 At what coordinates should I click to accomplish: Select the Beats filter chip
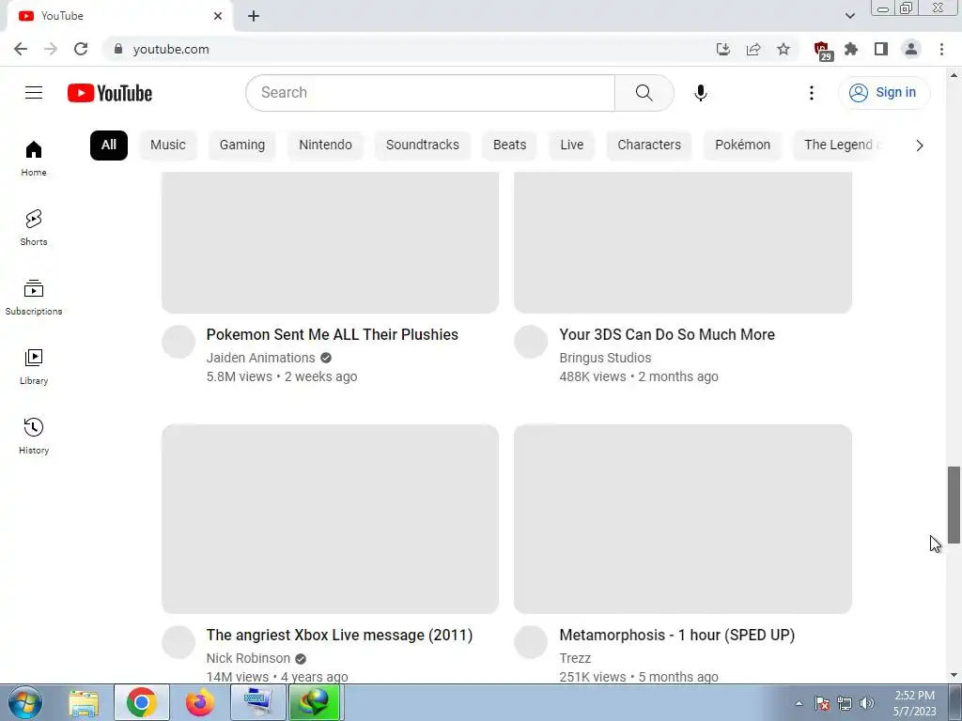[509, 146]
